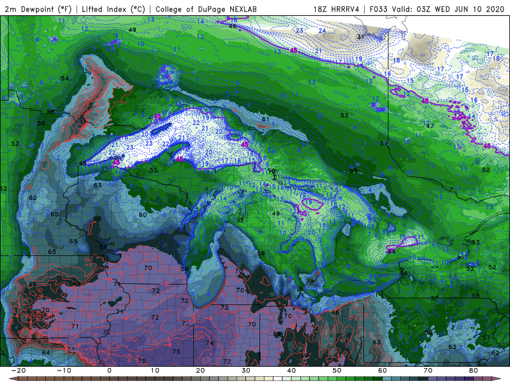
Task: Click the '20' color scale label
Action: click(x=200, y=371)
